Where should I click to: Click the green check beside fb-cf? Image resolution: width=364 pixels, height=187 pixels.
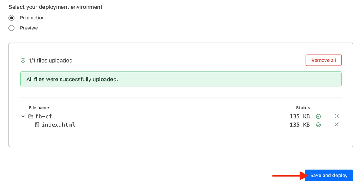click(319, 116)
